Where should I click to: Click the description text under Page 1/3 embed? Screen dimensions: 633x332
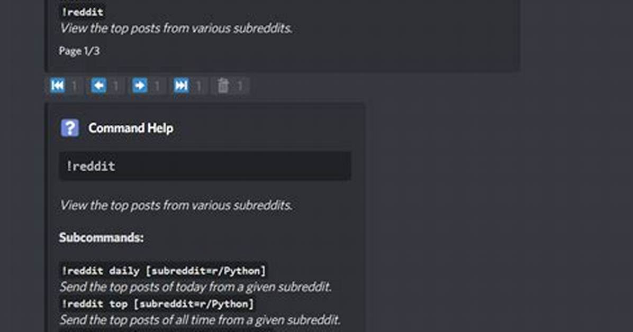(x=176, y=28)
